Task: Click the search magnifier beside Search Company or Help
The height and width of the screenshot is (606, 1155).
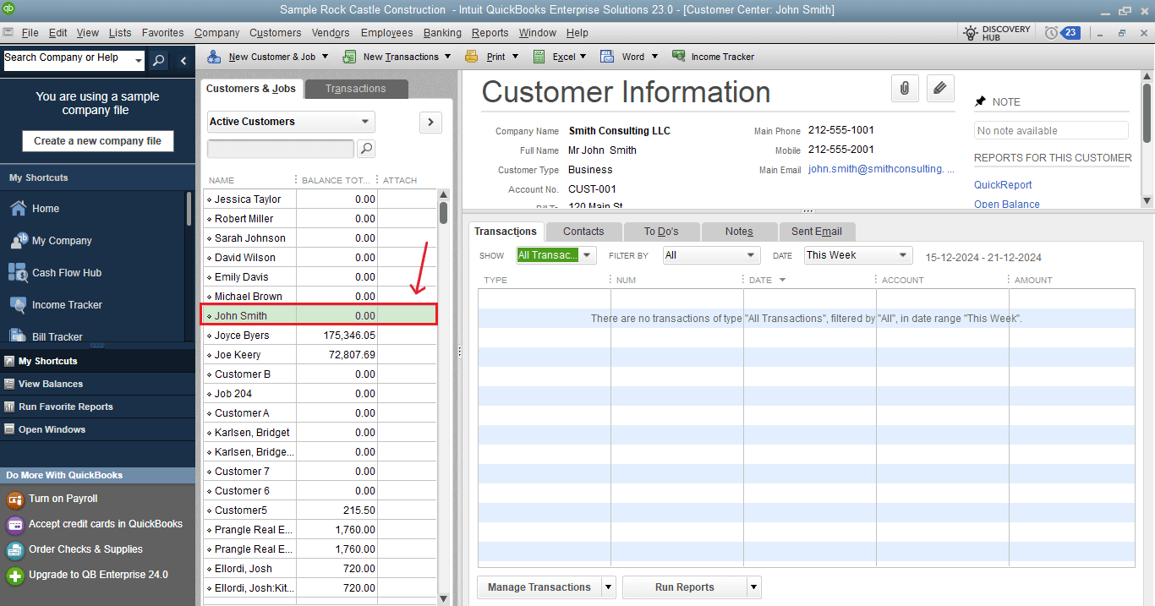Action: [158, 60]
